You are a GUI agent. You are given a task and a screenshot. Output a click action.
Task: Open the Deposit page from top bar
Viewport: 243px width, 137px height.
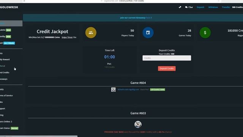(x=200, y=7)
